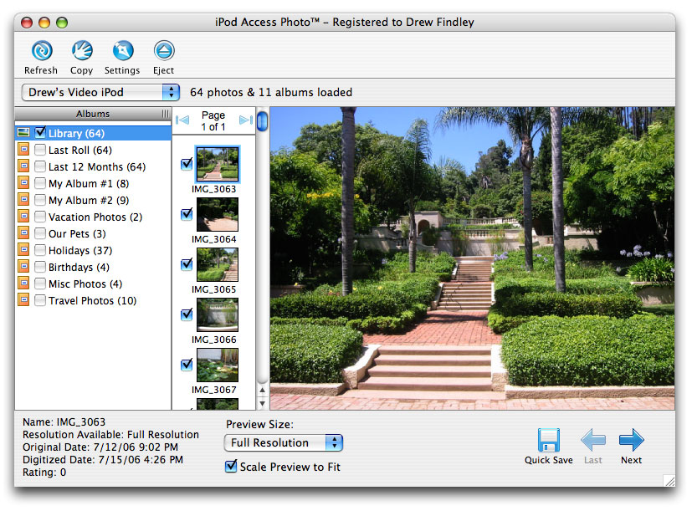Check the Misc Photos (4) checkbox

40,284
